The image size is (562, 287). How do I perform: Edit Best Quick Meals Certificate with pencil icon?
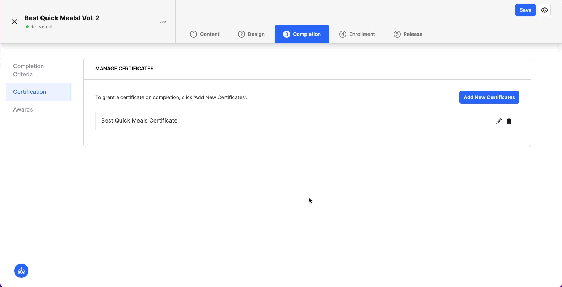coord(499,121)
